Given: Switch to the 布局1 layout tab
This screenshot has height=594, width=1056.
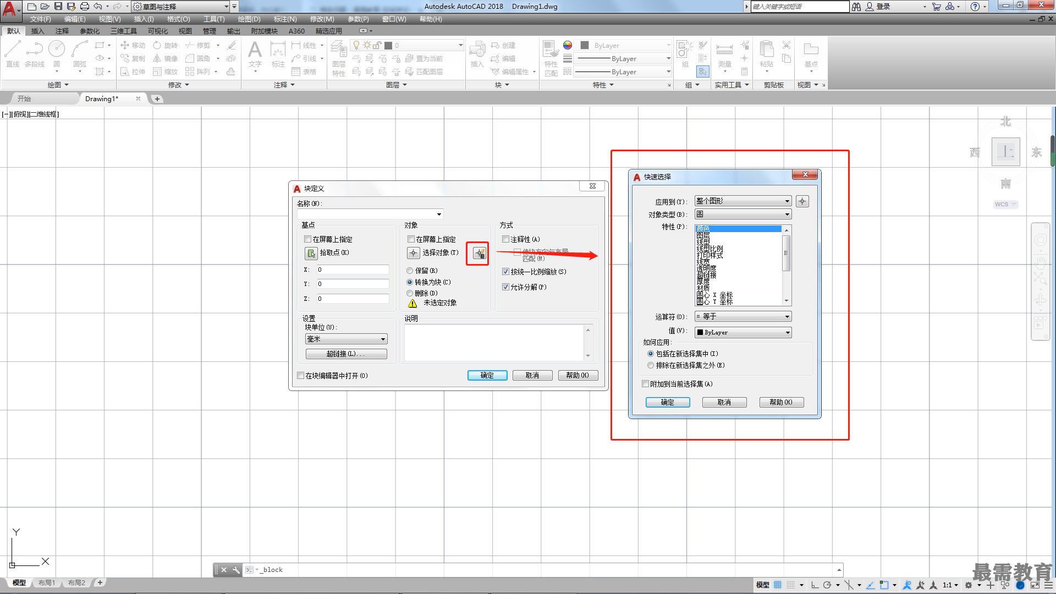Looking at the screenshot, I should click(47, 583).
